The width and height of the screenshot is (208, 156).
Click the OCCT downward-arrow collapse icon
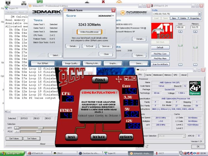tap(126, 78)
